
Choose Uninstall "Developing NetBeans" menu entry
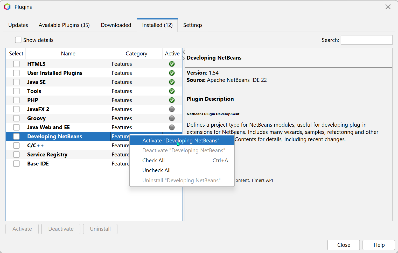[182, 180]
